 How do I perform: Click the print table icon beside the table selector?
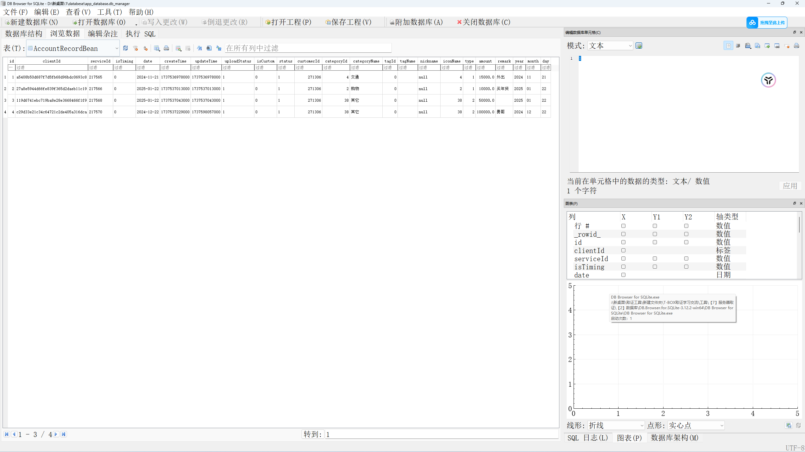[166, 48]
